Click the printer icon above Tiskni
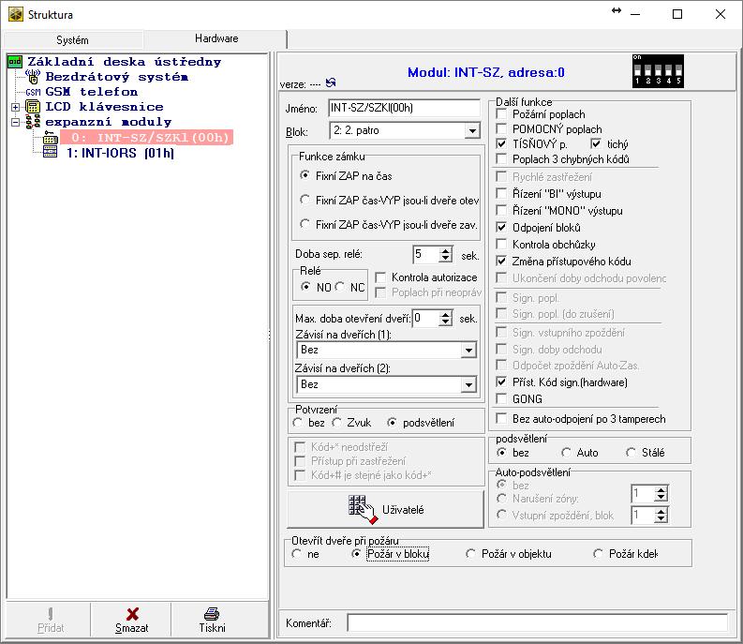Image resolution: width=743 pixels, height=644 pixels. click(212, 614)
